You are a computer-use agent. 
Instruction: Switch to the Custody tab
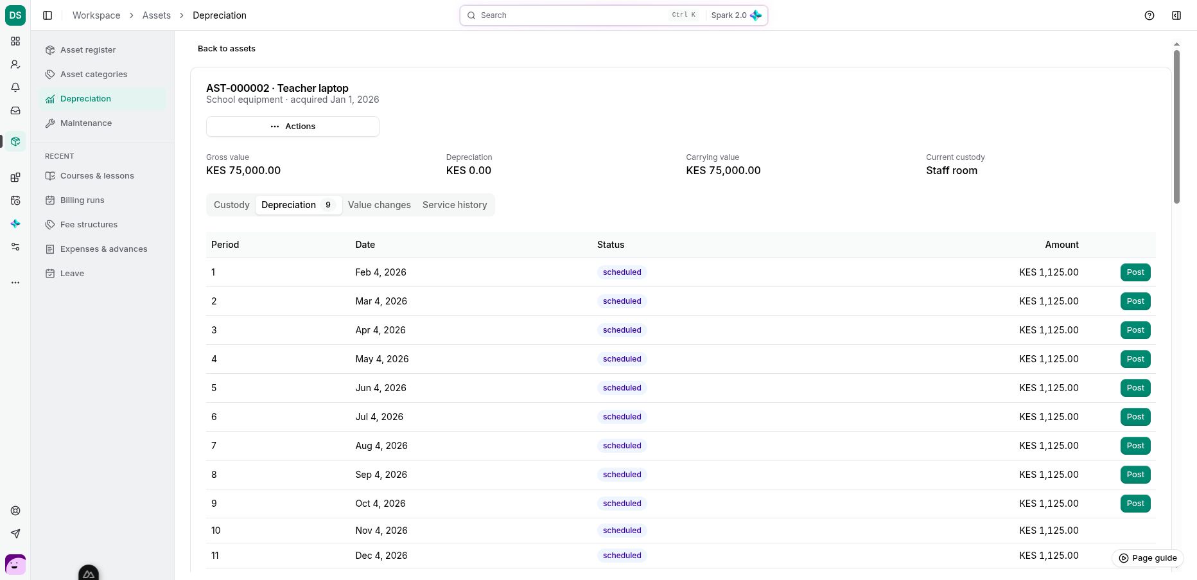[x=231, y=205]
